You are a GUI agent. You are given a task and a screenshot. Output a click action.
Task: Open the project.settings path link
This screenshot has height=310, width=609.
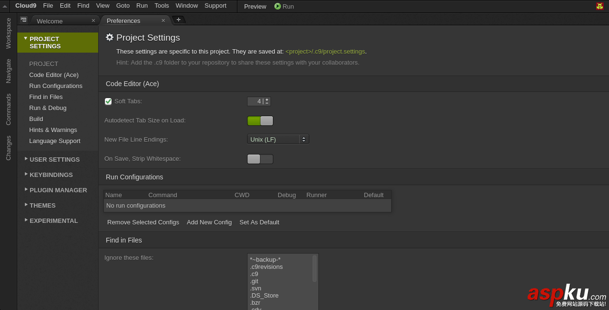tap(325, 51)
